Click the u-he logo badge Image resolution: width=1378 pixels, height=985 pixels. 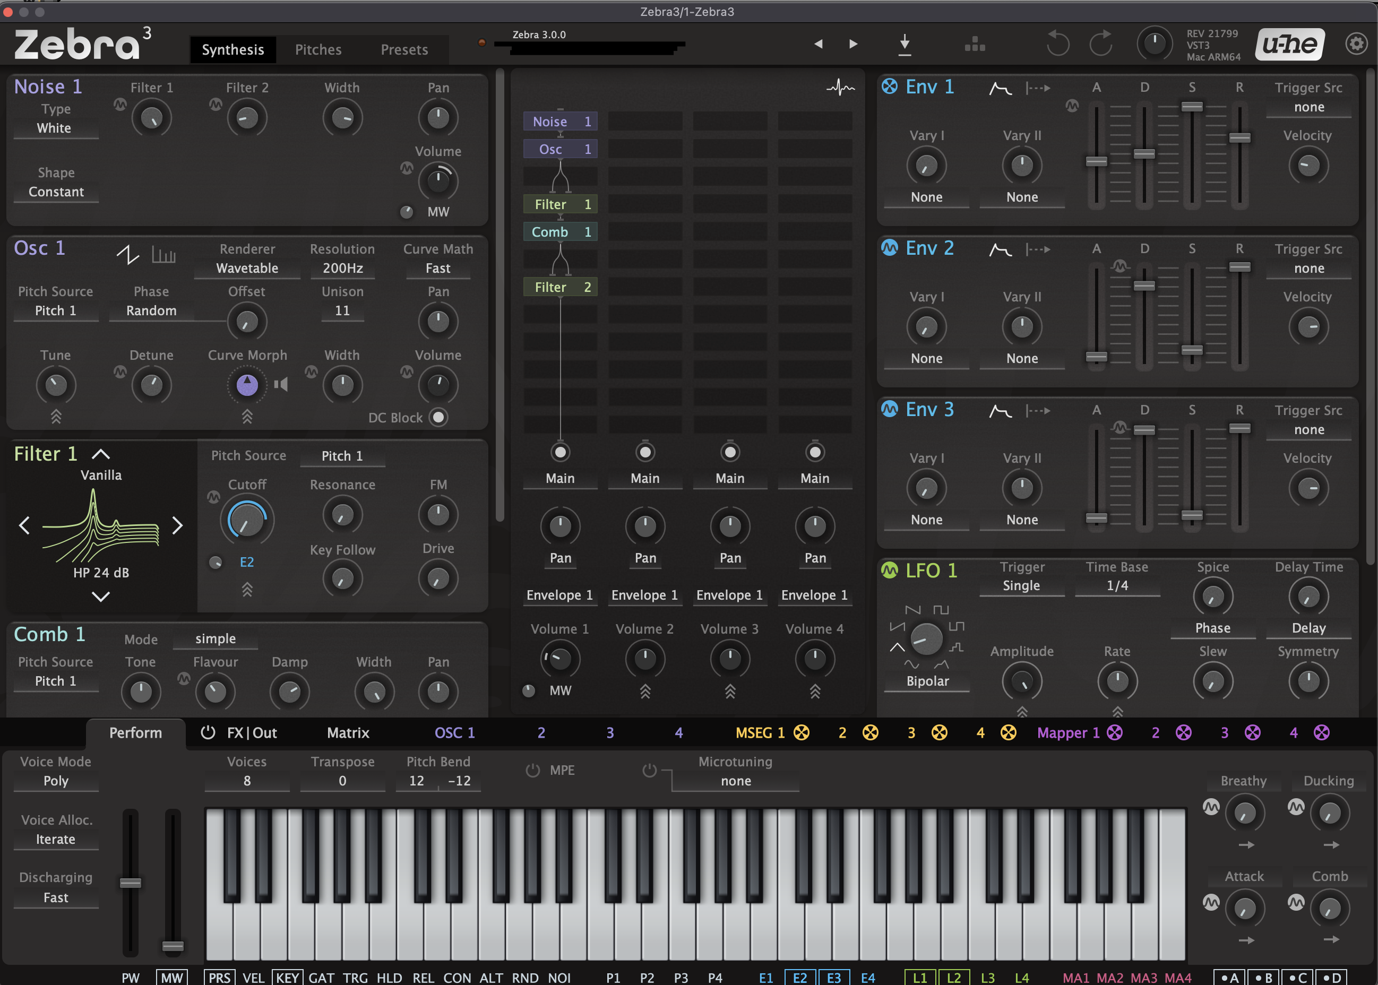[x=1290, y=44]
